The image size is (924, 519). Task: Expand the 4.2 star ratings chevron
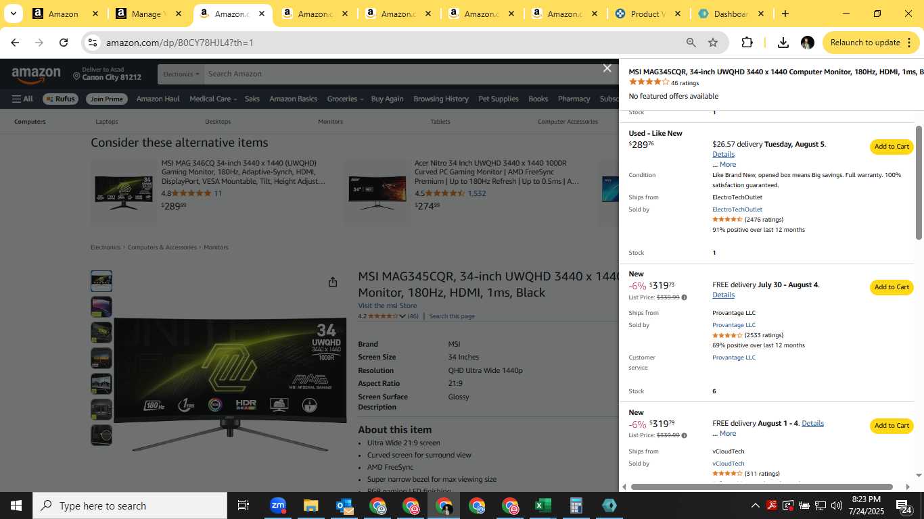[x=402, y=316]
